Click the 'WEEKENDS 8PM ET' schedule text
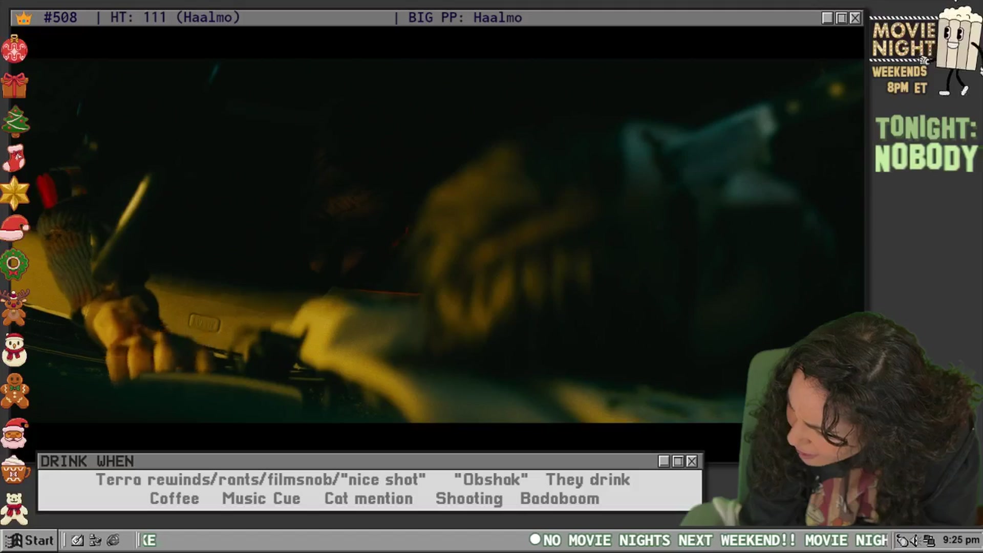The width and height of the screenshot is (983, 553). [x=901, y=79]
